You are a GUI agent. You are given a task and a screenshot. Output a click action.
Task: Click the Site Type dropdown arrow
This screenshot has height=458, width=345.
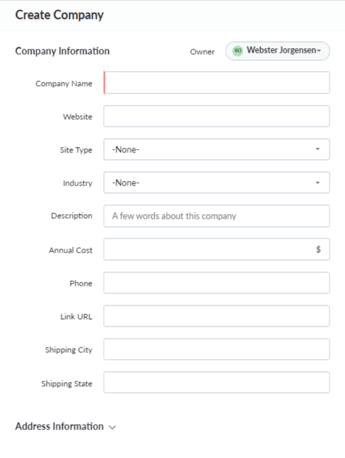pos(317,149)
